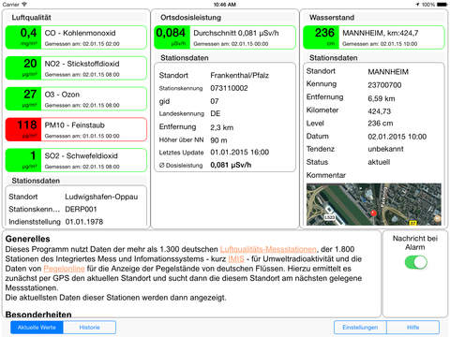The height and width of the screenshot is (337, 450).
Task: Click Landeskennung value DE
Action: (x=216, y=113)
